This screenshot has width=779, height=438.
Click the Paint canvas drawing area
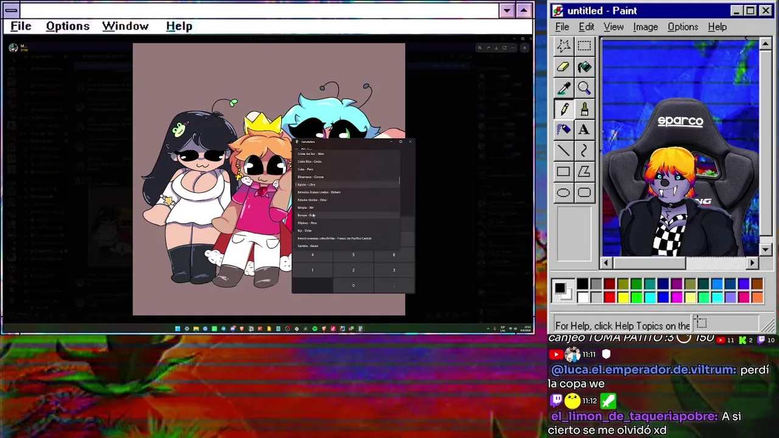(x=680, y=147)
